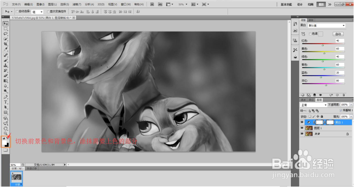
Task: Select the Brush tool
Action: click(x=6, y=60)
